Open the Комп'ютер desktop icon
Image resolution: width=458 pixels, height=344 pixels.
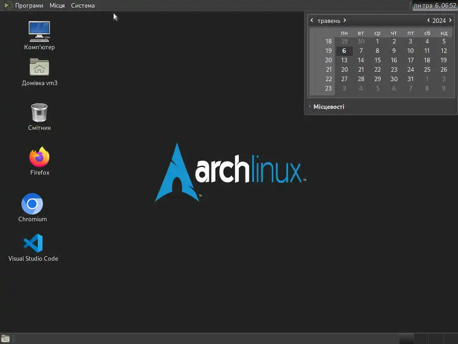[39, 35]
